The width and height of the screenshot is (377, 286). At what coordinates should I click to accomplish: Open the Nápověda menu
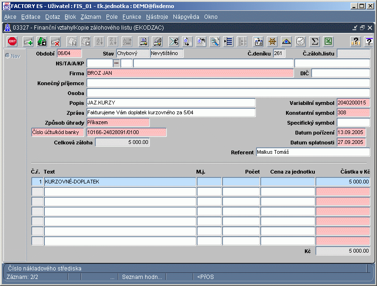pyautogui.click(x=186, y=17)
